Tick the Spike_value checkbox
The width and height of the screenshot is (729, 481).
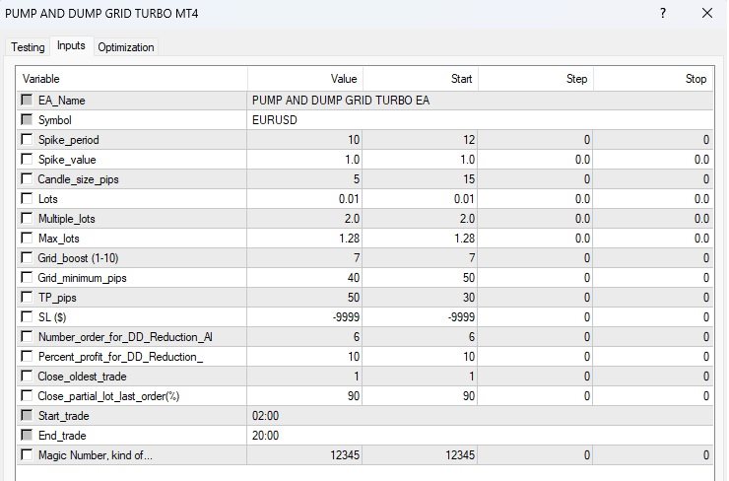tap(27, 159)
